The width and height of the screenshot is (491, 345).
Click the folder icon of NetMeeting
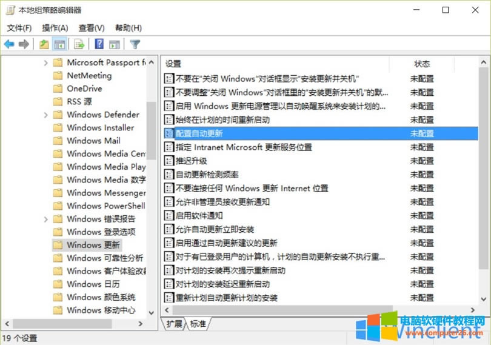pos(58,76)
